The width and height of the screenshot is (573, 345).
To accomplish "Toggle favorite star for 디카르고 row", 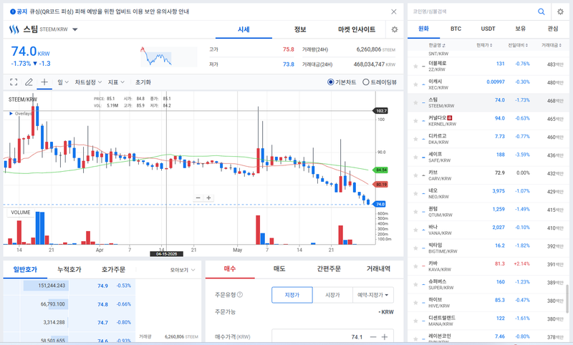I will coord(415,139).
